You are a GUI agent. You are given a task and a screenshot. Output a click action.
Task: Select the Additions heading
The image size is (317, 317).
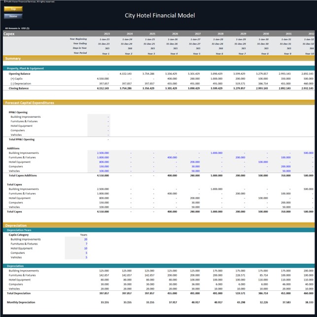[13, 148]
